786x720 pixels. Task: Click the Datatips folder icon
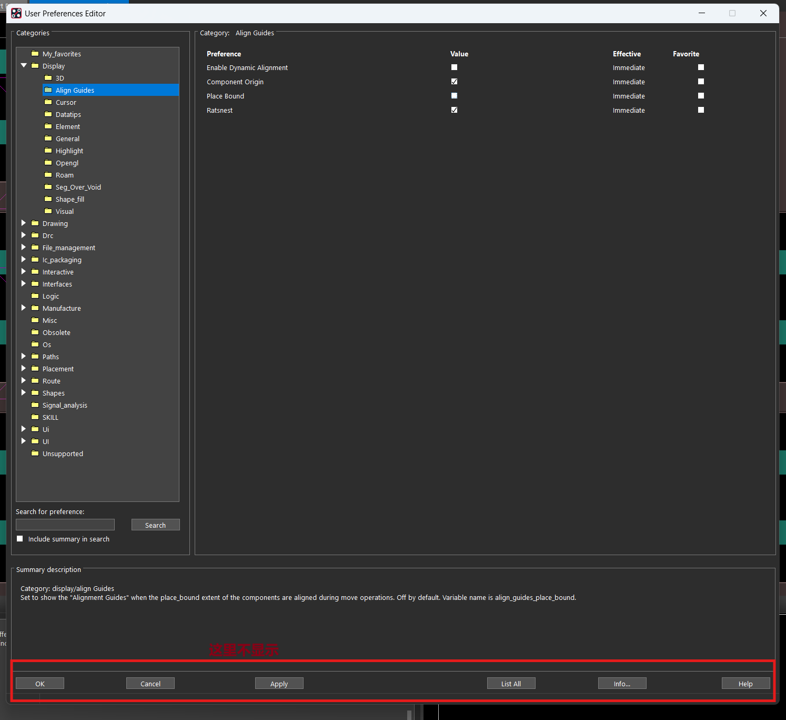click(x=48, y=114)
